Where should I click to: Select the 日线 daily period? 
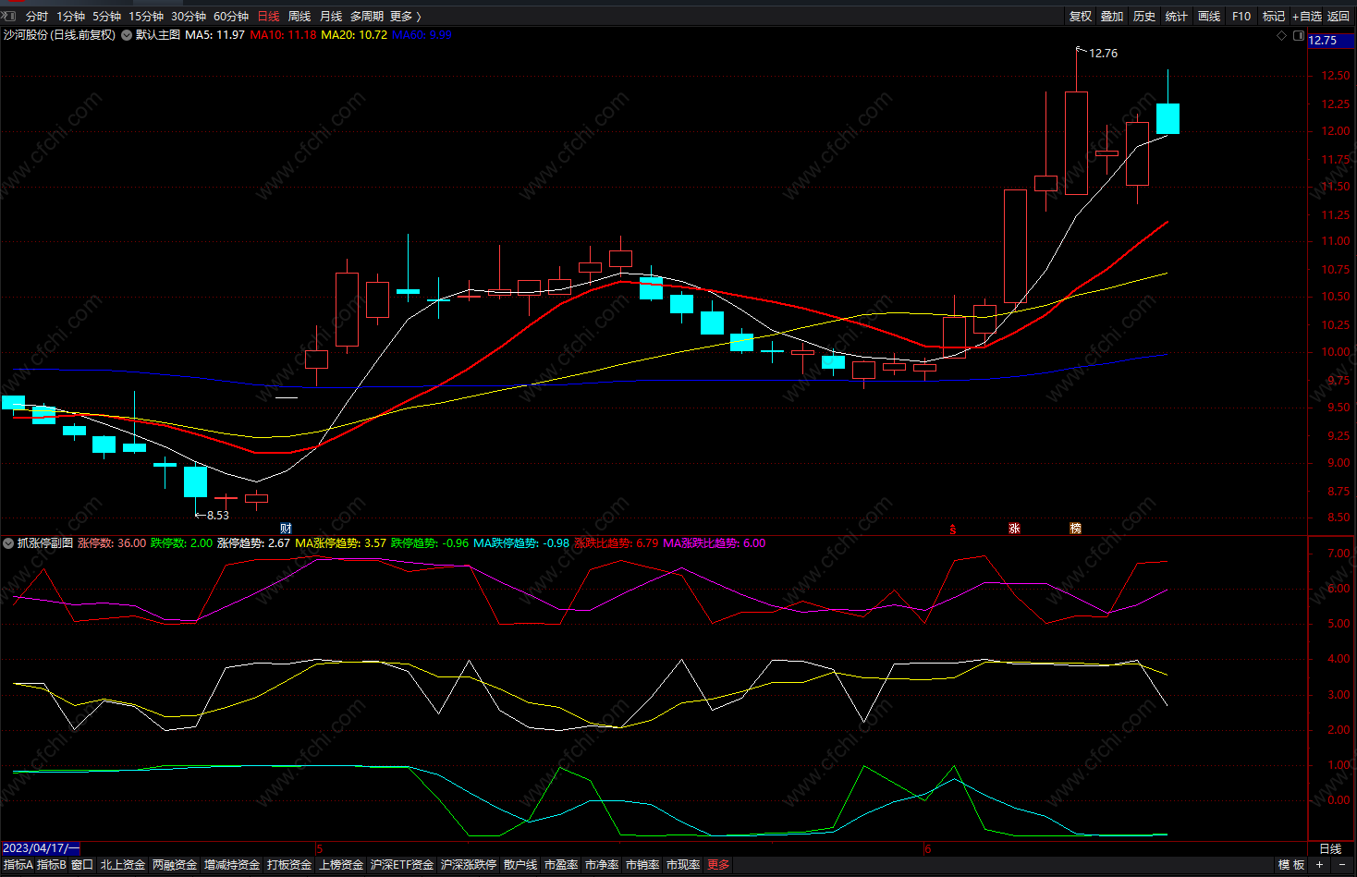268,17
